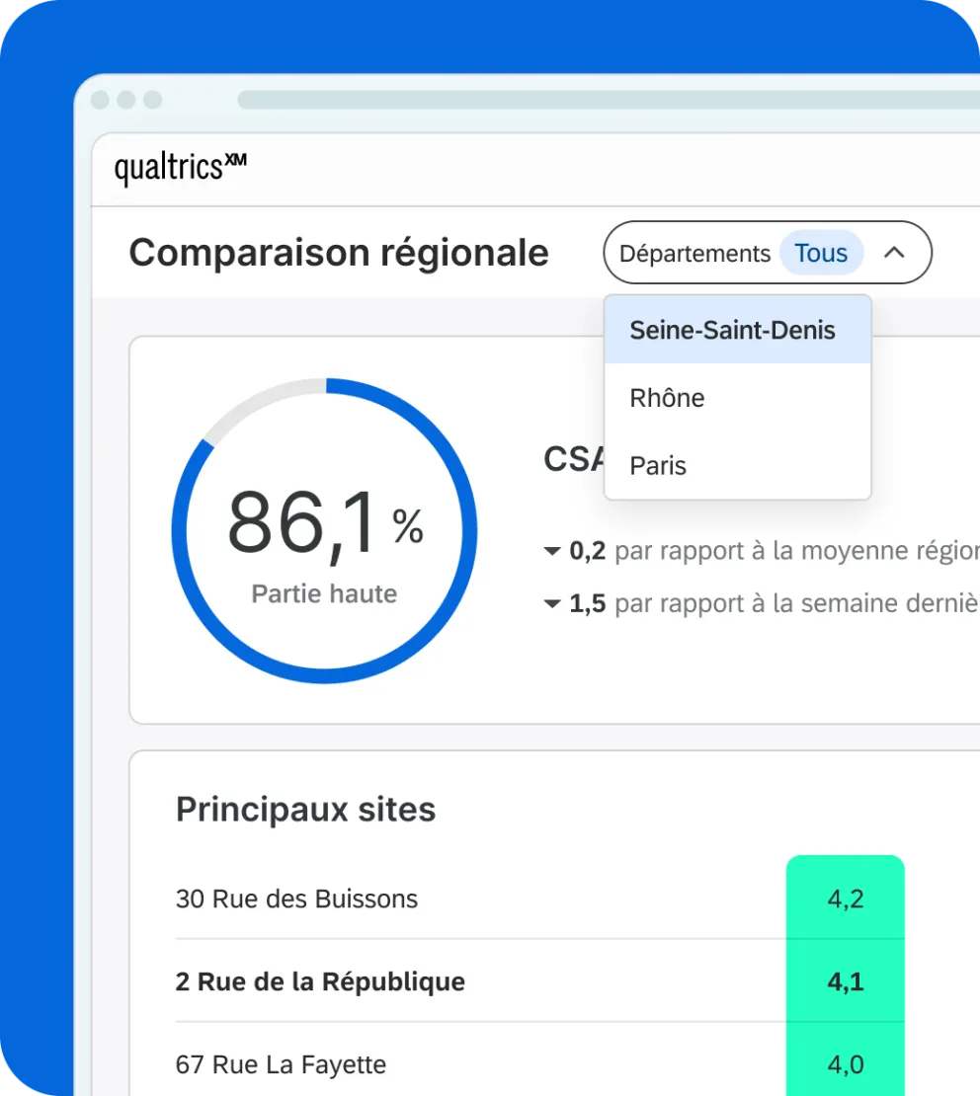Screen dimensions: 980x1096
Task: Click the first browser window control dot
Action: pos(100,100)
